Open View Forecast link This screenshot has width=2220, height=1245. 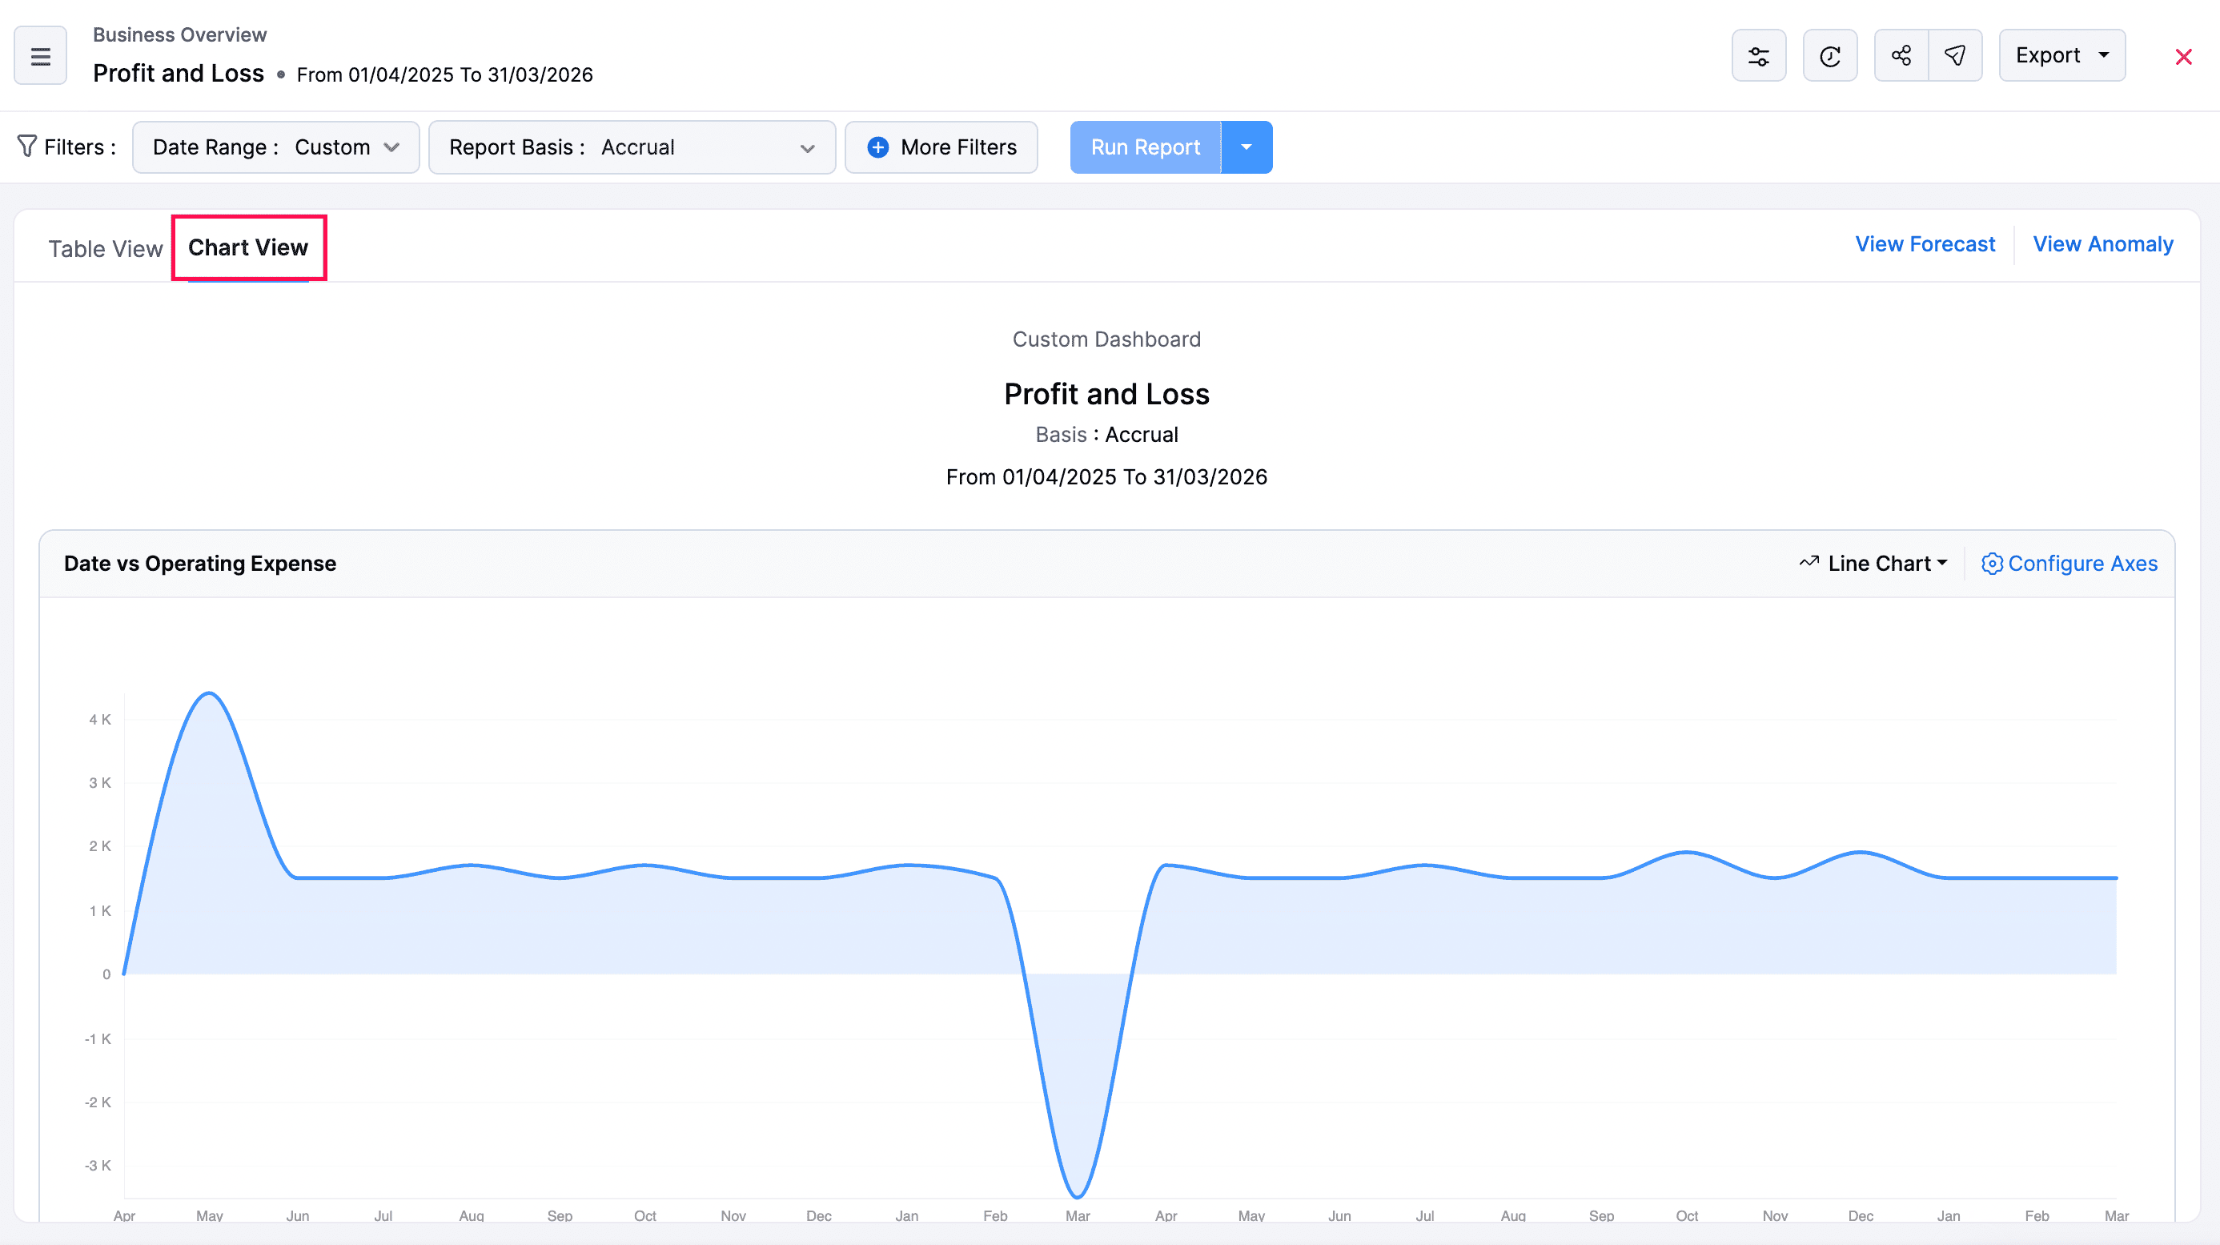(x=1925, y=244)
